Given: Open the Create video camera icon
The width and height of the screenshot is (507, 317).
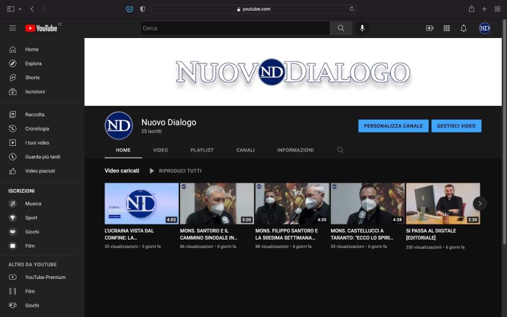Looking at the screenshot, I should coord(430,28).
